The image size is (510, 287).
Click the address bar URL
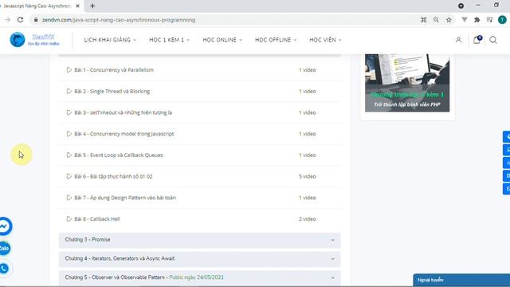[x=119, y=20]
